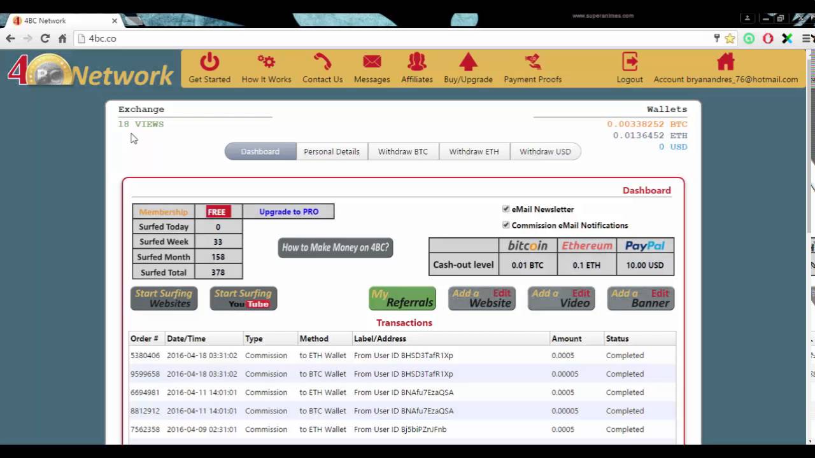815x458 pixels.
Task: Select the Dashboard tab
Action: 260,151
